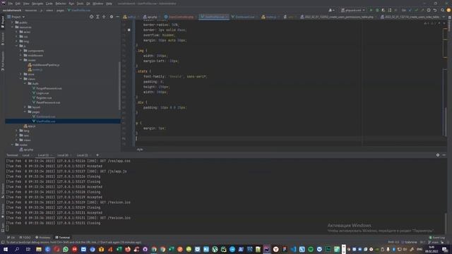The height and width of the screenshot is (254, 452).
Task: Switch to Local (2) terminal tab
Action: (x=44, y=155)
